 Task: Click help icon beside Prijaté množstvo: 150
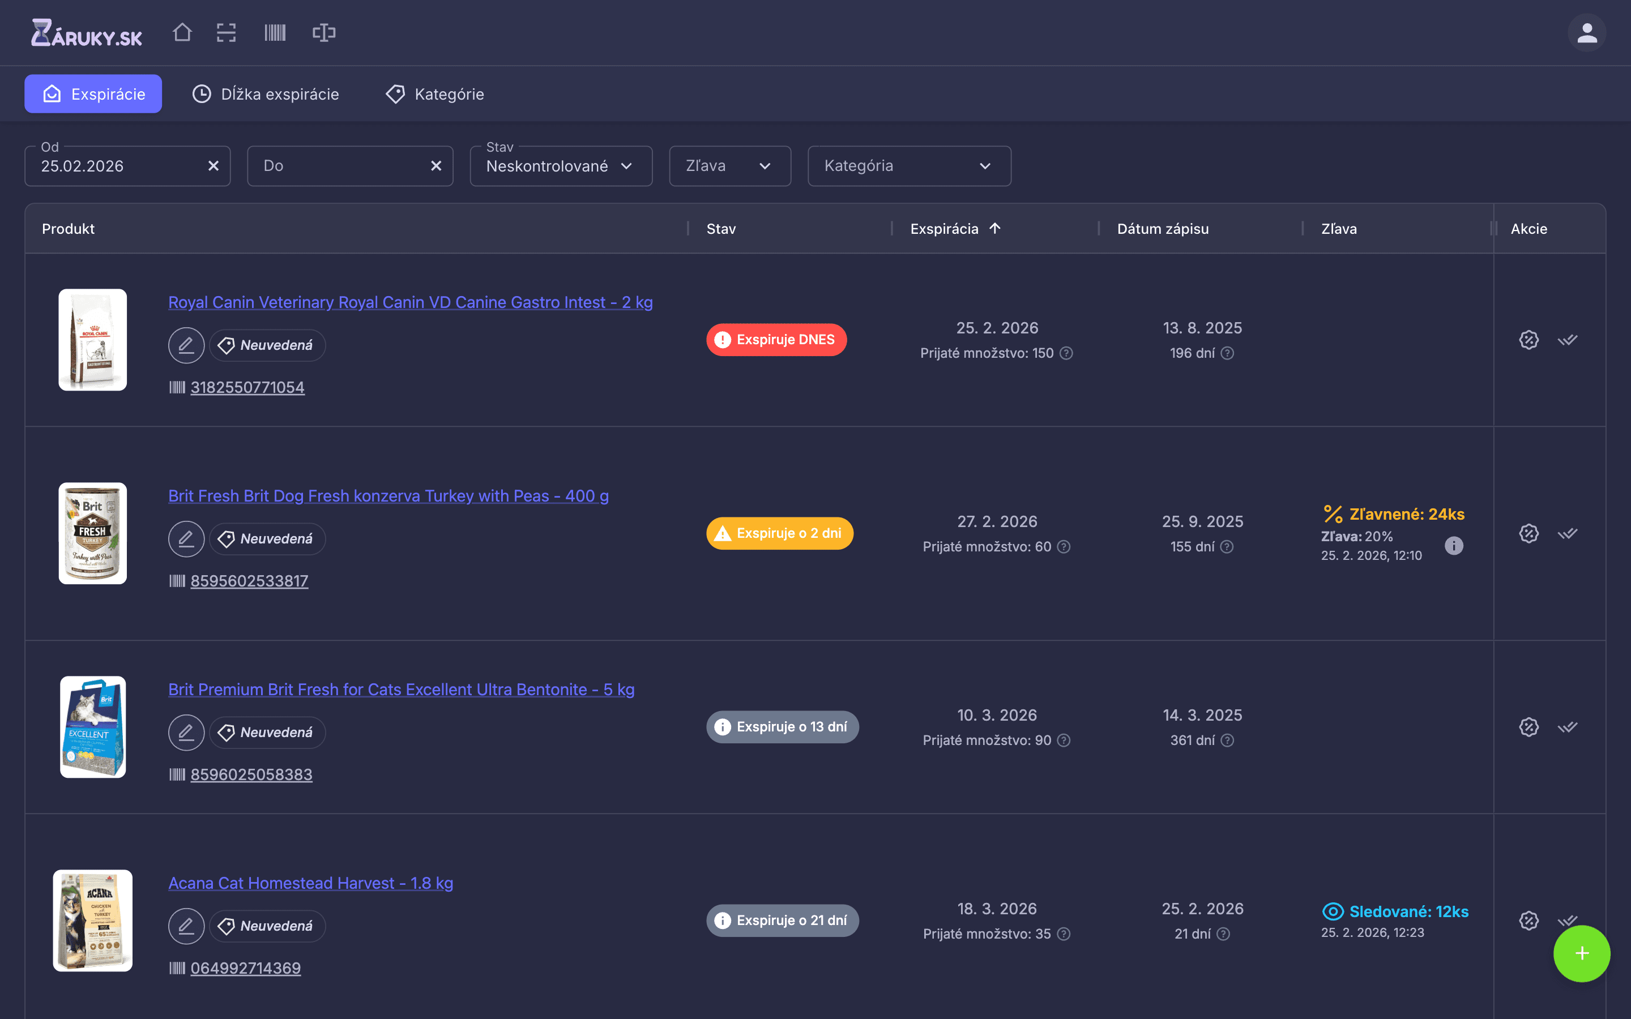(x=1066, y=353)
